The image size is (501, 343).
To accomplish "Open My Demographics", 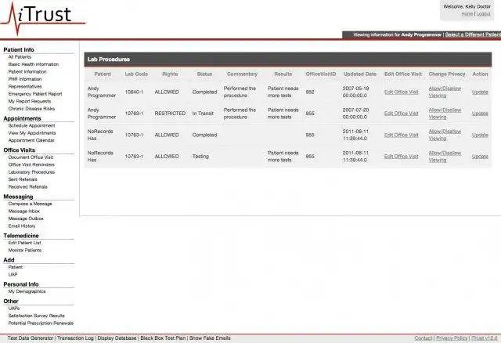I will pos(27,291).
